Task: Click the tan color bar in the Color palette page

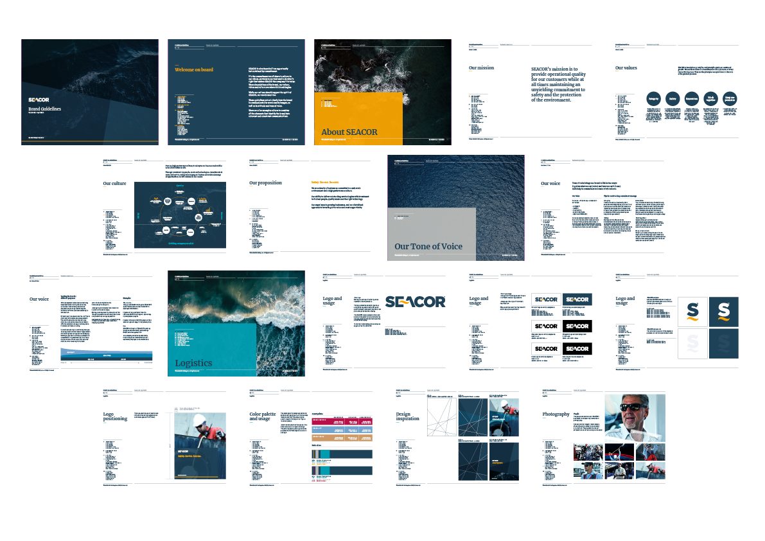Action: pyautogui.click(x=342, y=438)
